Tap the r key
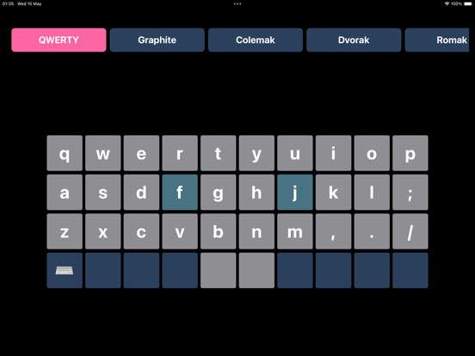 point(180,153)
